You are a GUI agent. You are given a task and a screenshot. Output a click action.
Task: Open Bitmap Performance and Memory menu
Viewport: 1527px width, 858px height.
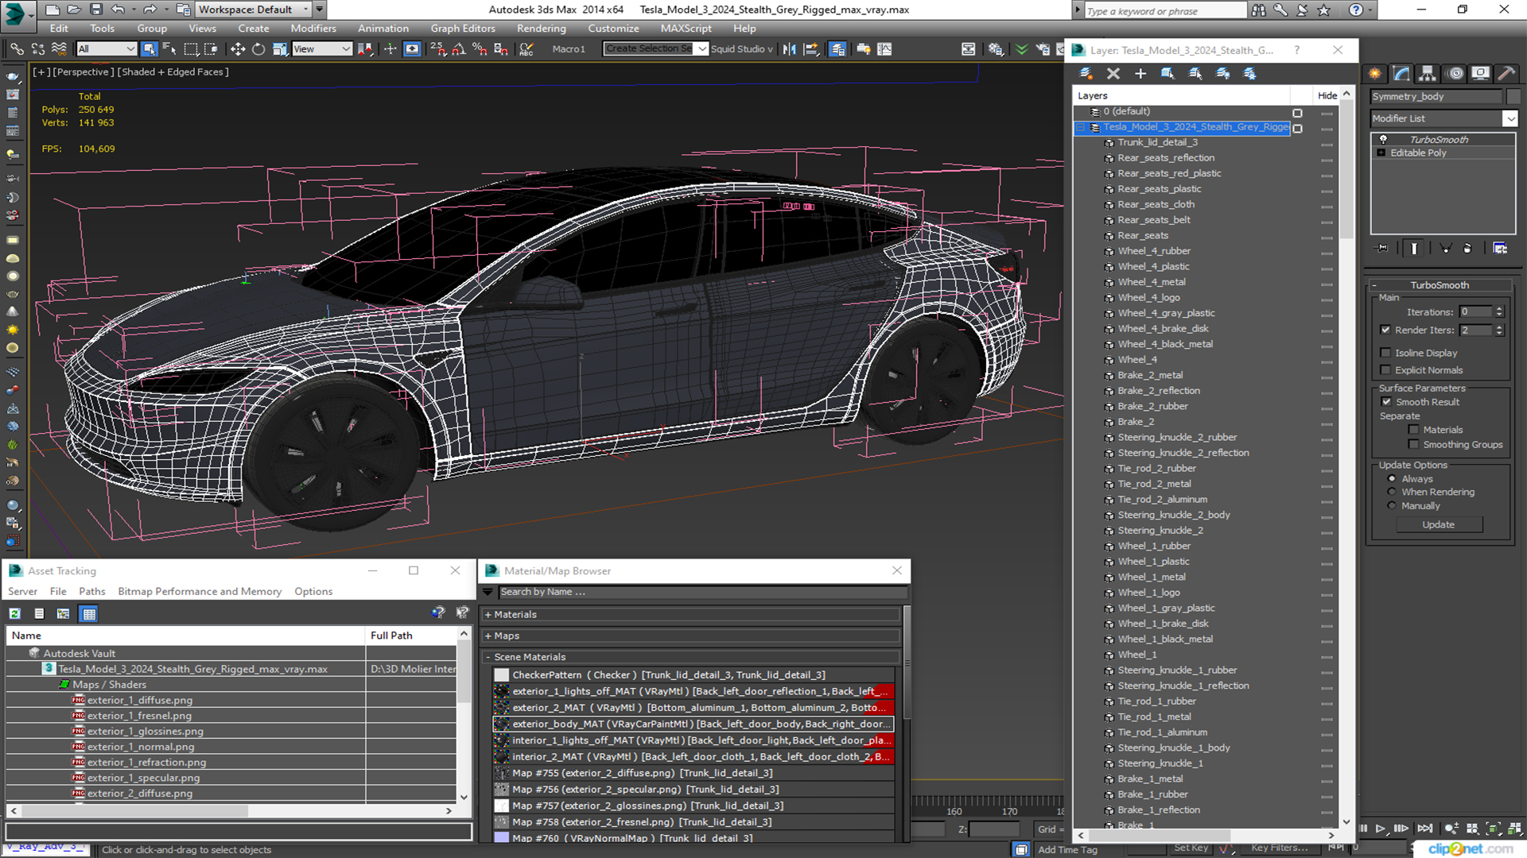tap(200, 592)
